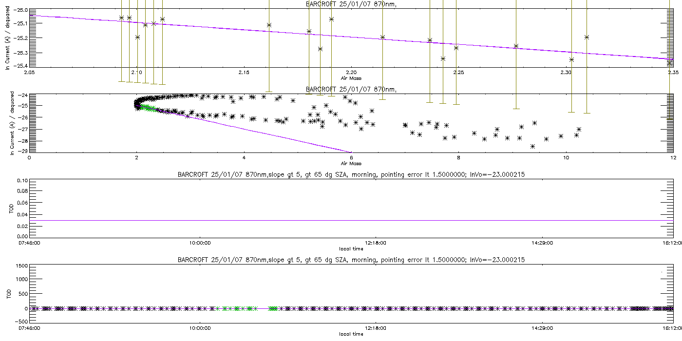Click the 0.10 TOD y-axis tick label

[21, 181]
